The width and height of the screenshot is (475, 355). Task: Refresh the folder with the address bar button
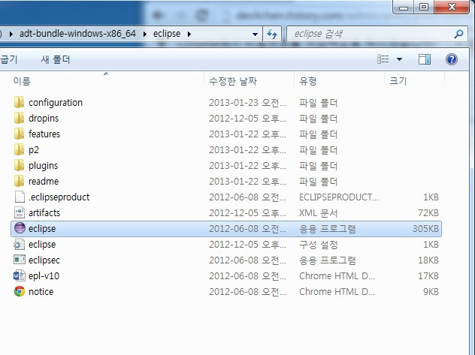(x=272, y=34)
